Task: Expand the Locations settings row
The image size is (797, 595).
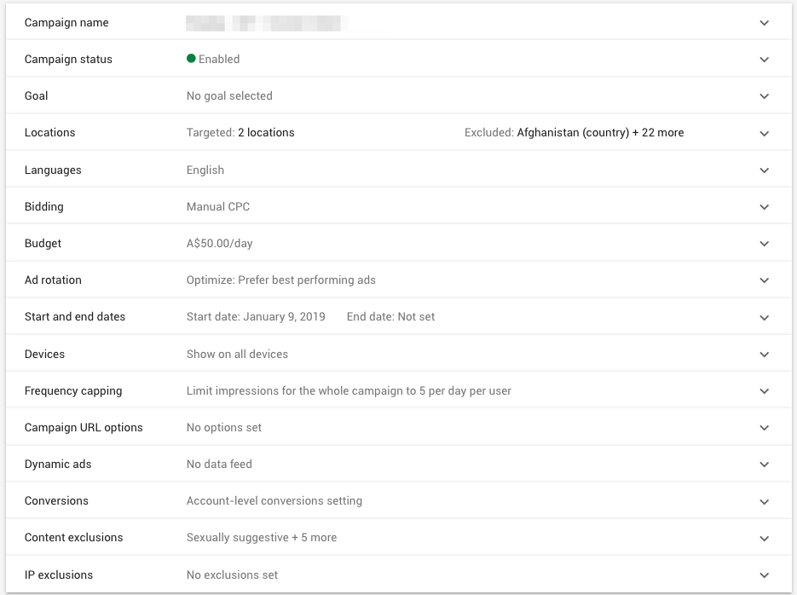Action: point(764,133)
